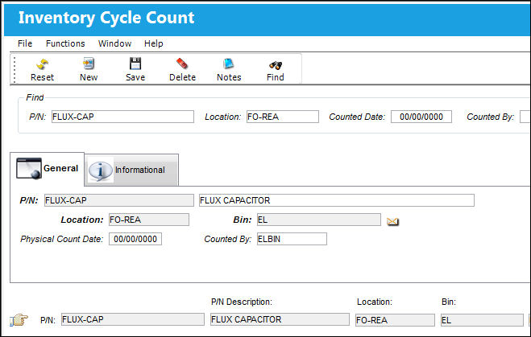This screenshot has width=531, height=337.
Task: Open the Help menu
Action: click(x=154, y=43)
